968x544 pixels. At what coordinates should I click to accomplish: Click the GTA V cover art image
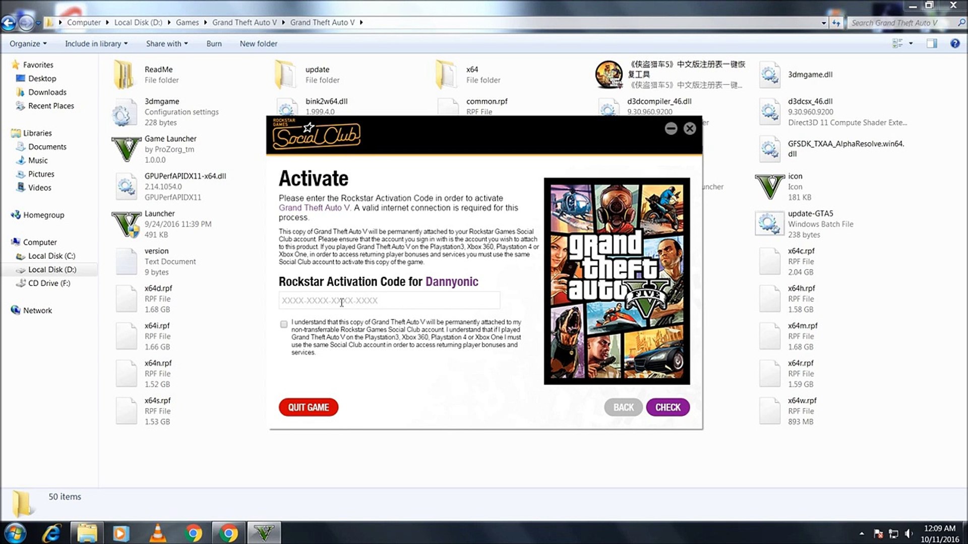tap(617, 281)
